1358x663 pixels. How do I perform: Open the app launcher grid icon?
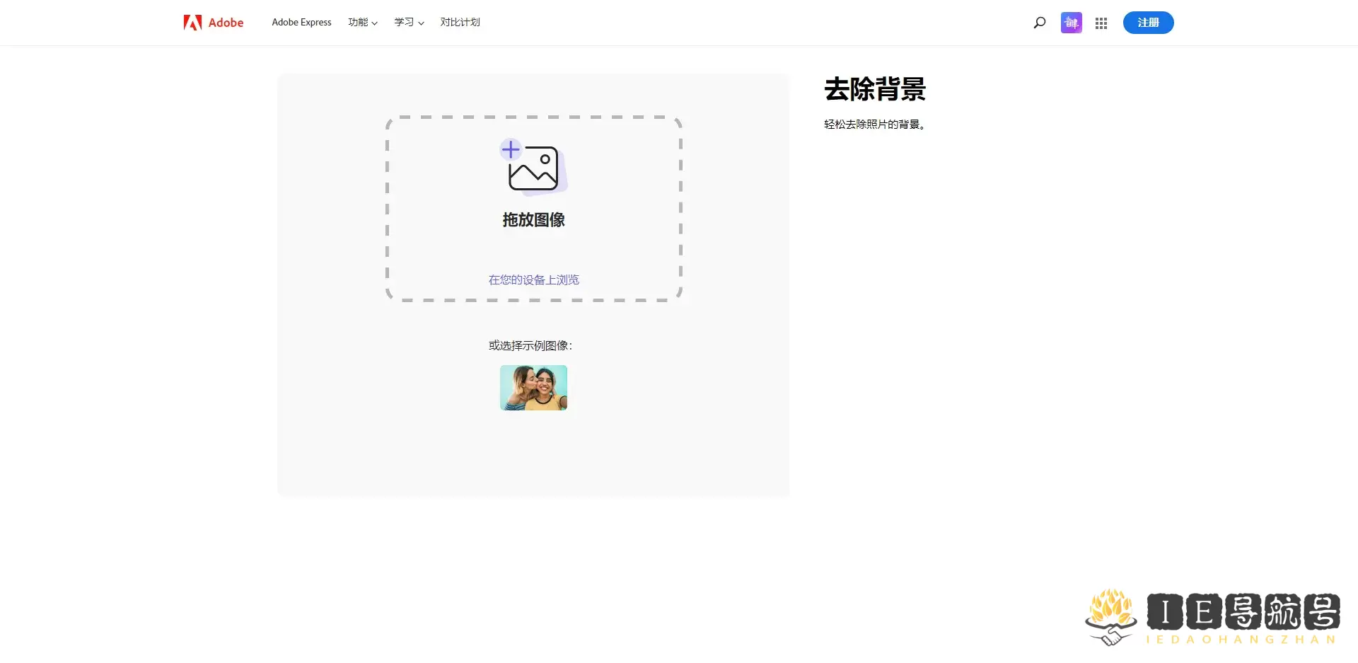(x=1101, y=22)
